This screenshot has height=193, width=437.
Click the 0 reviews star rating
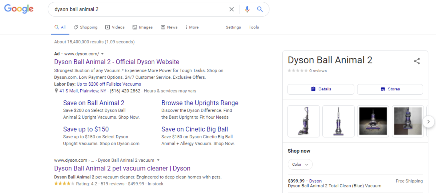pyautogui.click(x=307, y=71)
